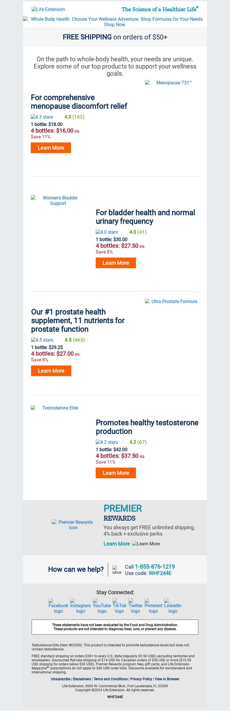Click Learn More for testosterone production
Image resolution: width=230 pixels, height=716 pixels.
(116, 473)
